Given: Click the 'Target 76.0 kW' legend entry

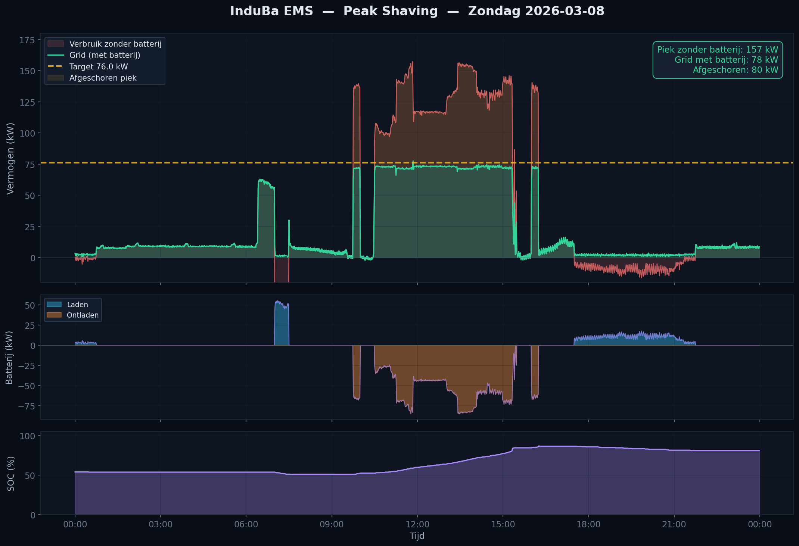Looking at the screenshot, I should pyautogui.click(x=98, y=67).
